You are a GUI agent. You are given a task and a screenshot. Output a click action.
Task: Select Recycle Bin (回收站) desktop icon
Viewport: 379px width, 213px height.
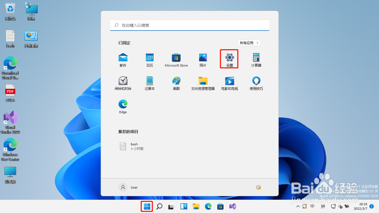(x=10, y=11)
